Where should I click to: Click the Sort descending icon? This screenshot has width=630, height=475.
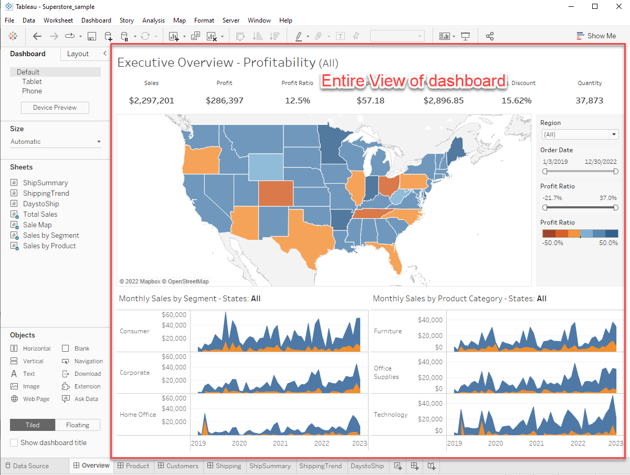click(274, 36)
